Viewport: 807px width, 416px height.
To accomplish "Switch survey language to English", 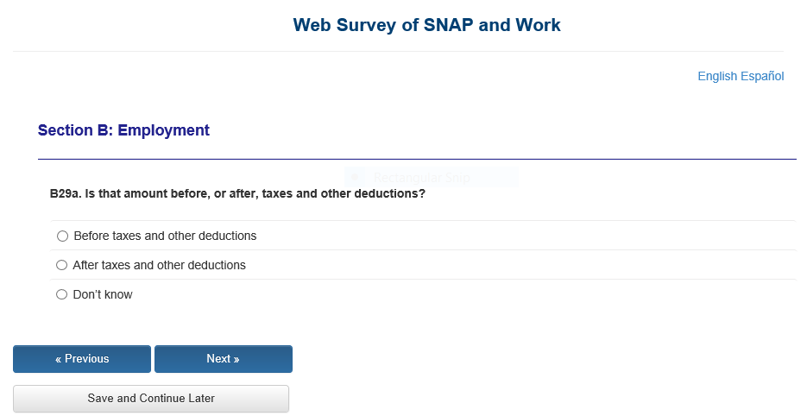I will coord(717,77).
